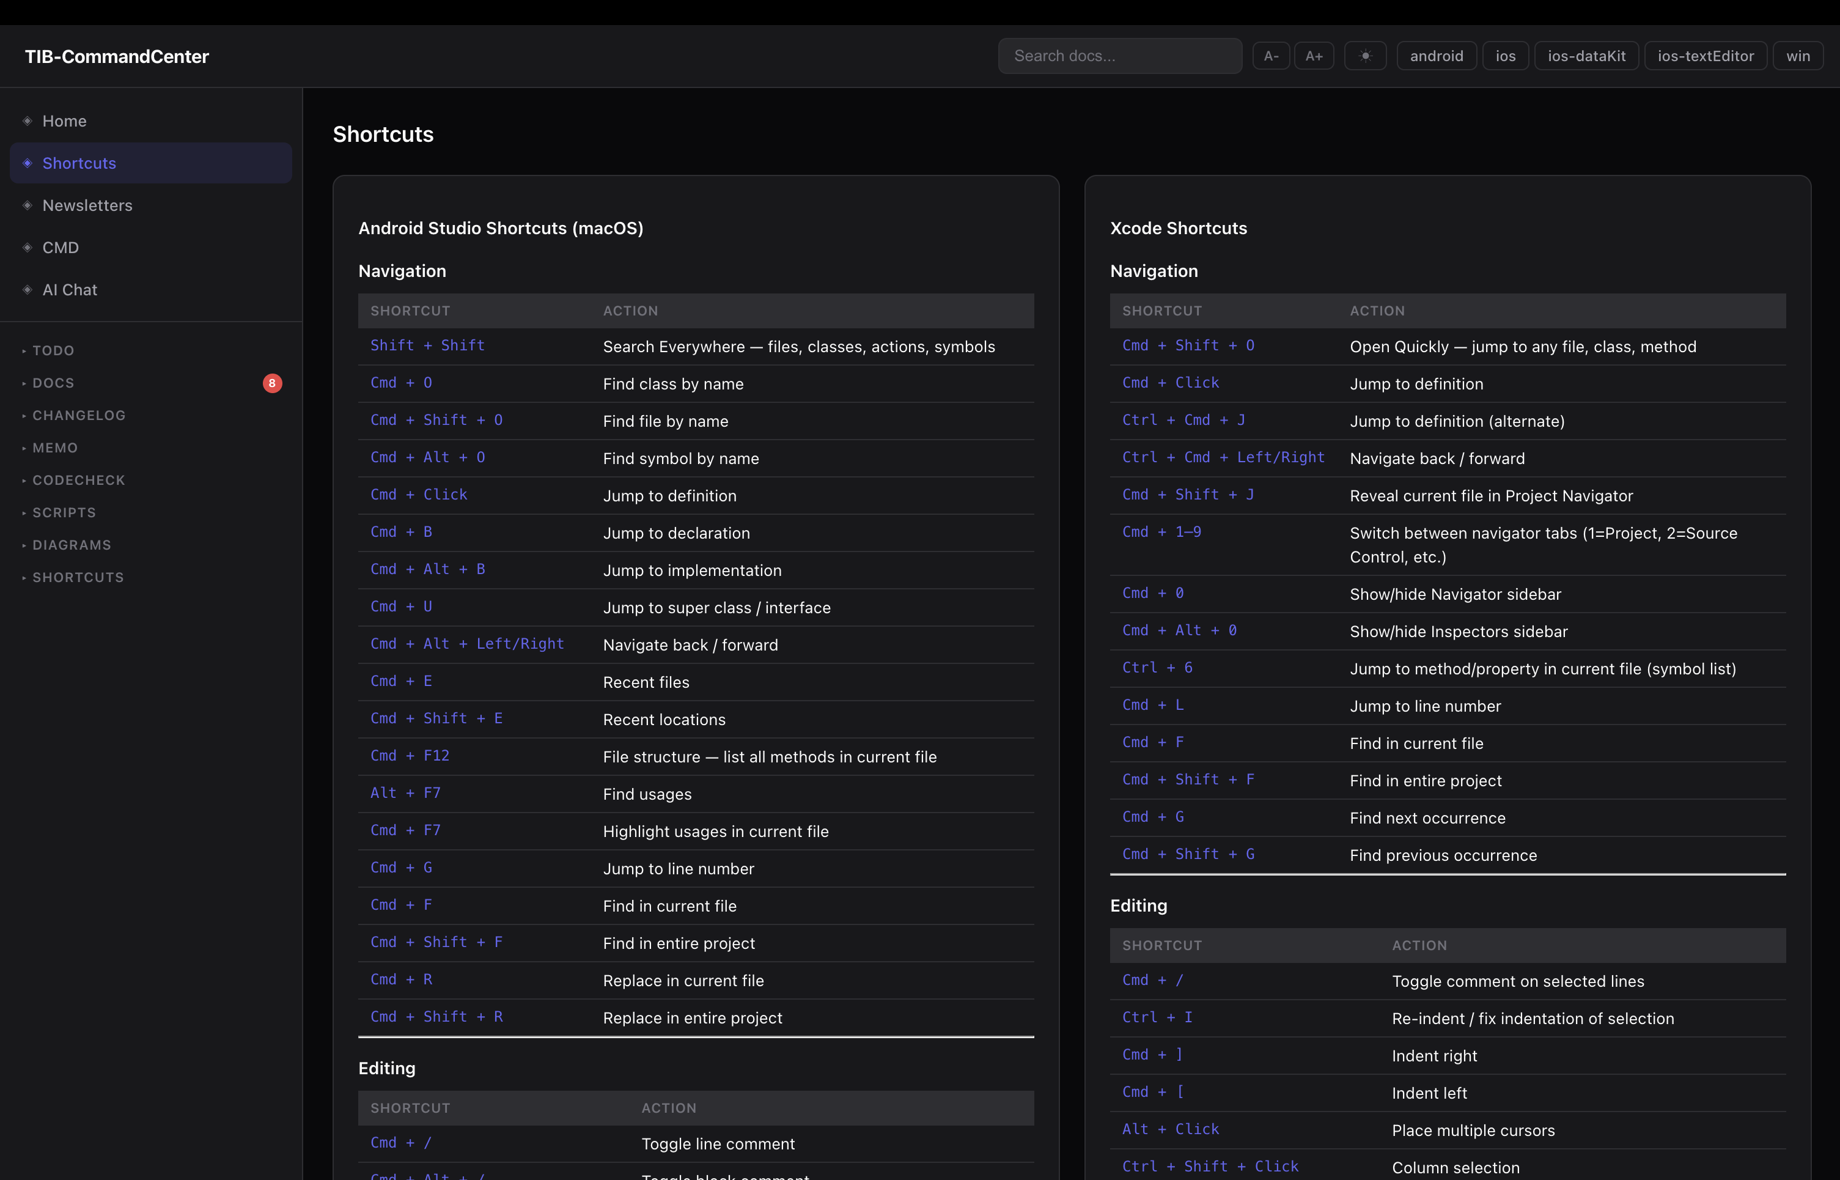Image resolution: width=1840 pixels, height=1180 pixels.
Task: Select the Shift + Shift shortcut link
Action: (427, 345)
